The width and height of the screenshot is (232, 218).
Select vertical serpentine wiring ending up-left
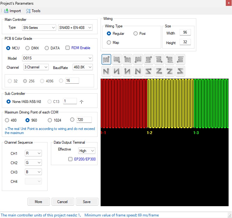(x=127, y=59)
